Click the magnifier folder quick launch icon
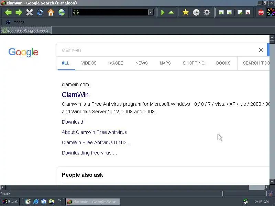The height and width of the screenshot is (206, 275). point(52,202)
